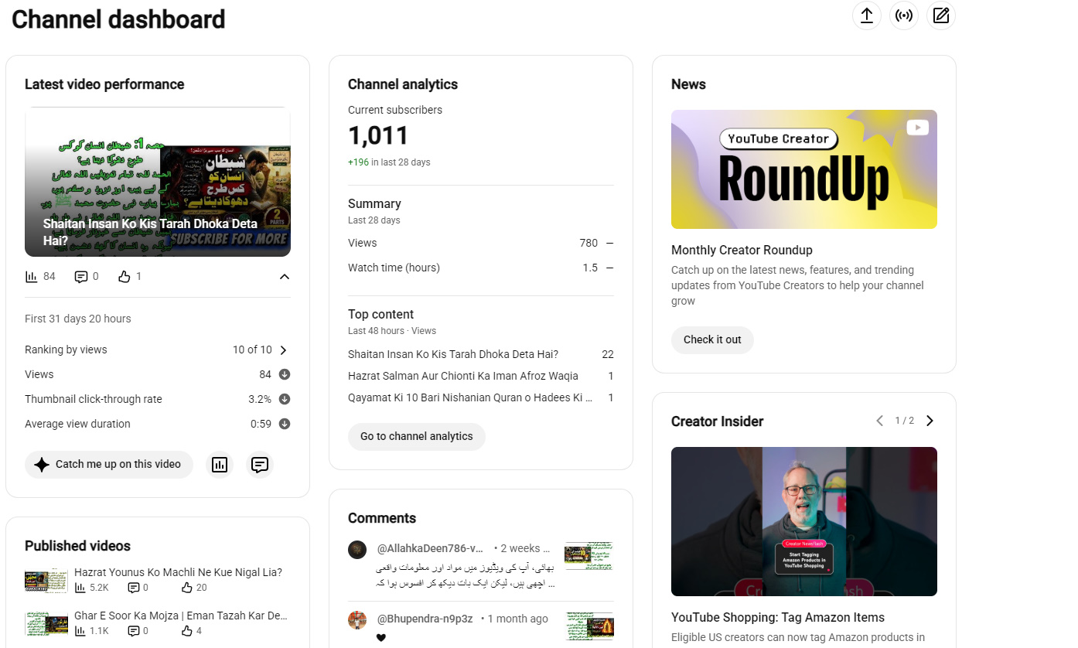Open the create post pencil icon
1078x648 pixels.
[x=941, y=15]
